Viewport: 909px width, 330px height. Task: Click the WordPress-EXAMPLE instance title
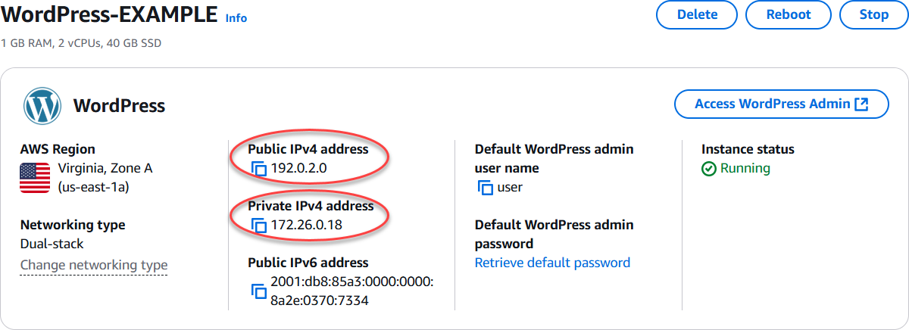(109, 16)
